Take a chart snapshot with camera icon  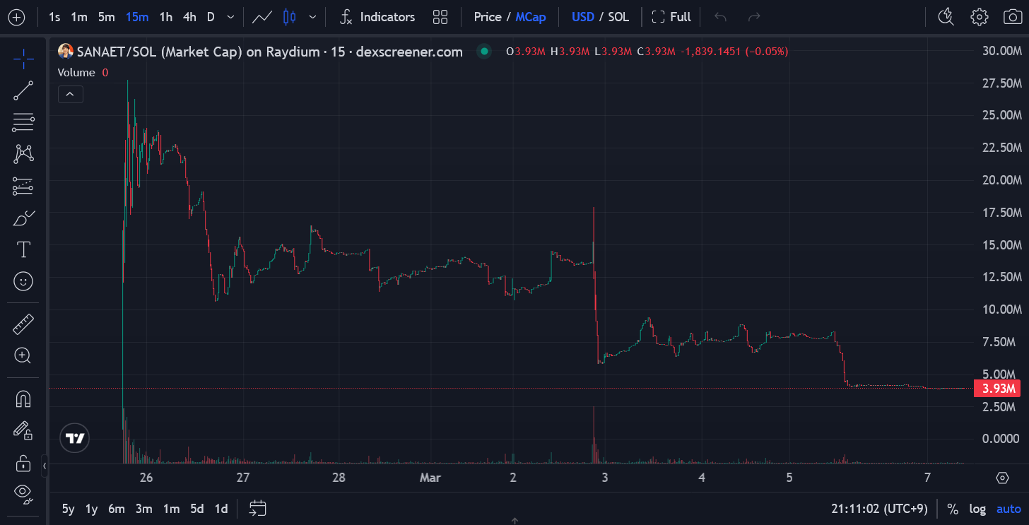(1013, 16)
